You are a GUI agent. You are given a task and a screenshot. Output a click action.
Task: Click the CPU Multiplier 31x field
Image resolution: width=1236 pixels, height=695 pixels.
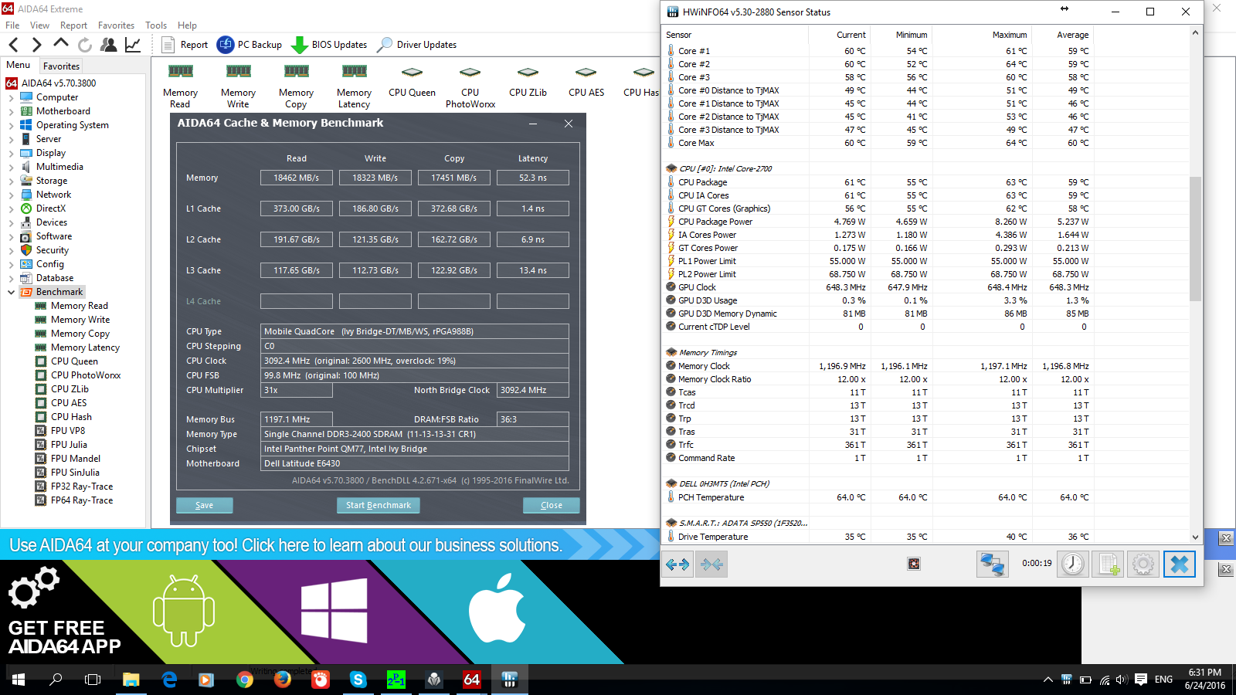pos(297,390)
